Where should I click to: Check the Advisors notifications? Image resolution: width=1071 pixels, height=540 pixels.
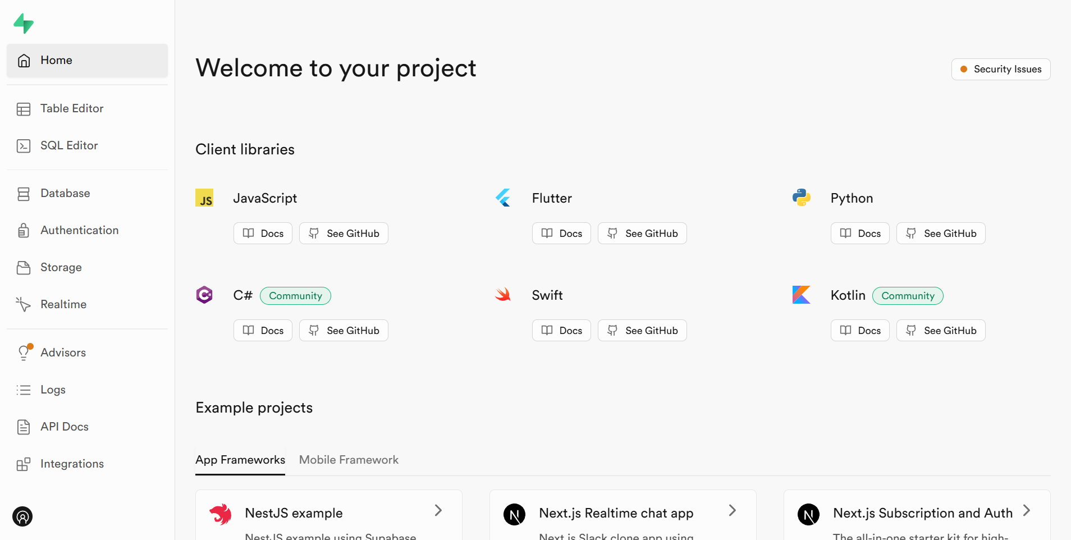tap(63, 352)
